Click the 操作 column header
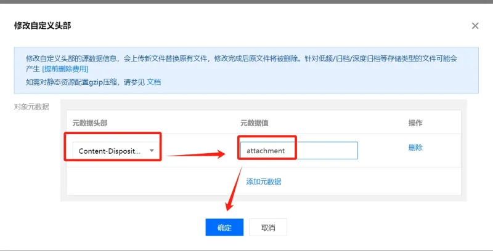 coord(415,123)
